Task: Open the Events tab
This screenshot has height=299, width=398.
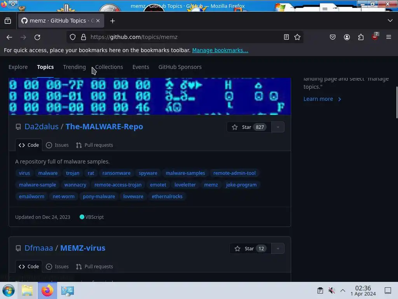Action: click(141, 67)
